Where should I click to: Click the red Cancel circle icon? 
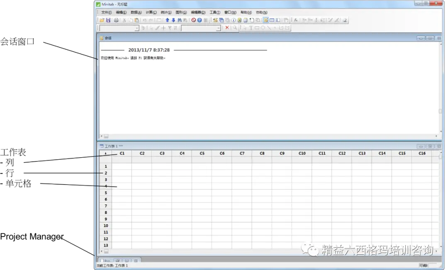(194, 20)
